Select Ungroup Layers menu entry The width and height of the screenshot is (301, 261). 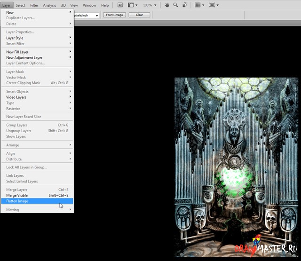[37, 131]
